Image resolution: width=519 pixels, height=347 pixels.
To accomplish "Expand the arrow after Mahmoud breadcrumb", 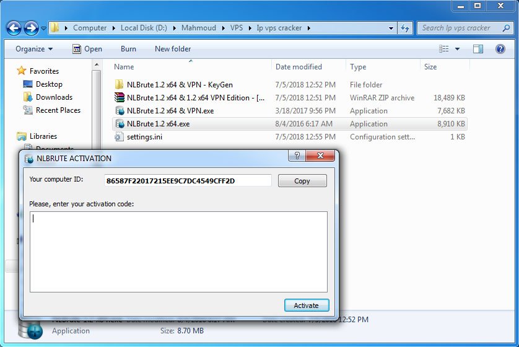I will (x=223, y=28).
